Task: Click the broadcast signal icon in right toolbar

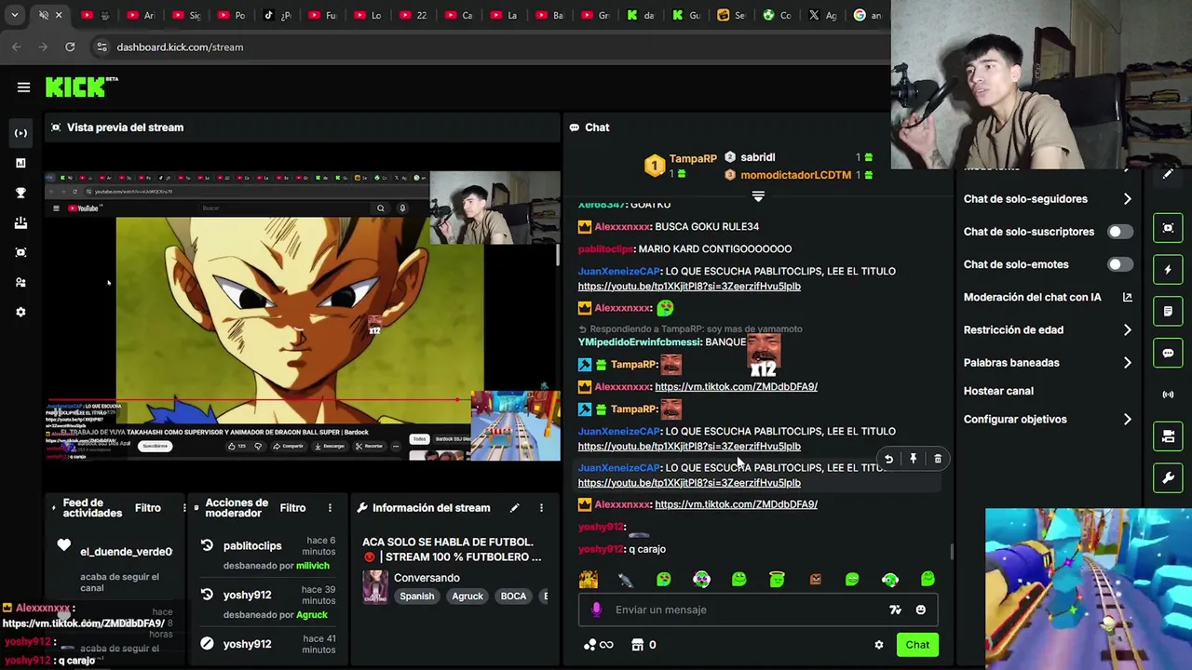Action: click(x=1168, y=395)
